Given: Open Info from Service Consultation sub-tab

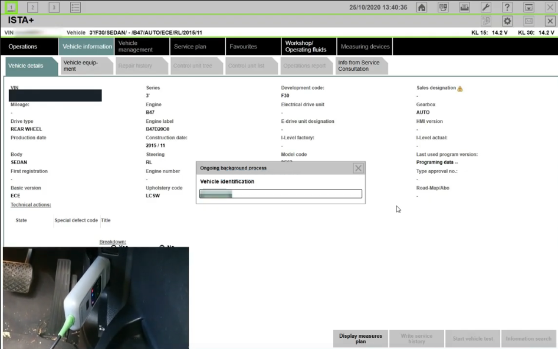Looking at the screenshot, I should tap(362, 66).
